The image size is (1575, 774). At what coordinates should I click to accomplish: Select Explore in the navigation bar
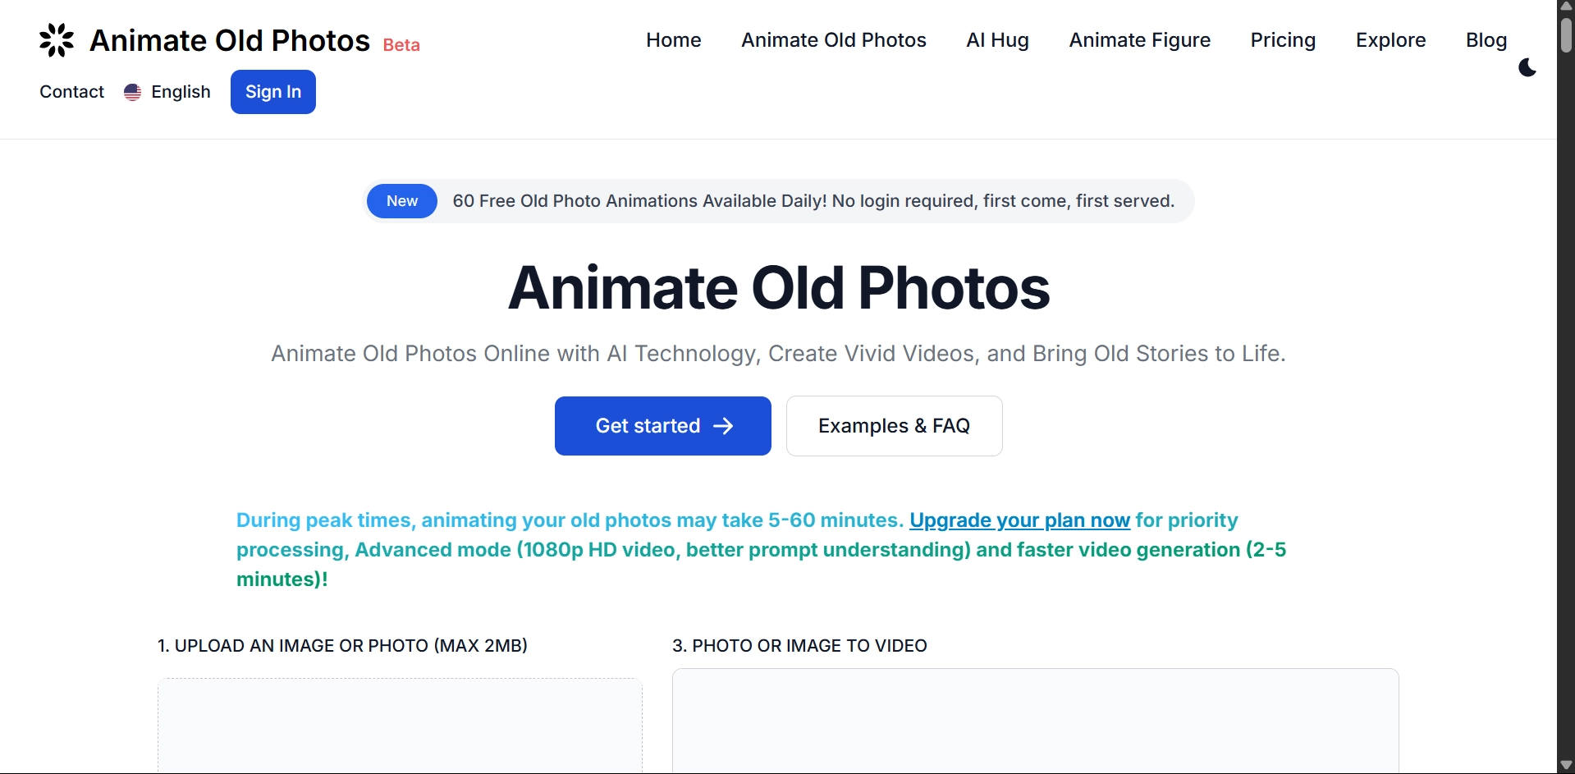1390,40
